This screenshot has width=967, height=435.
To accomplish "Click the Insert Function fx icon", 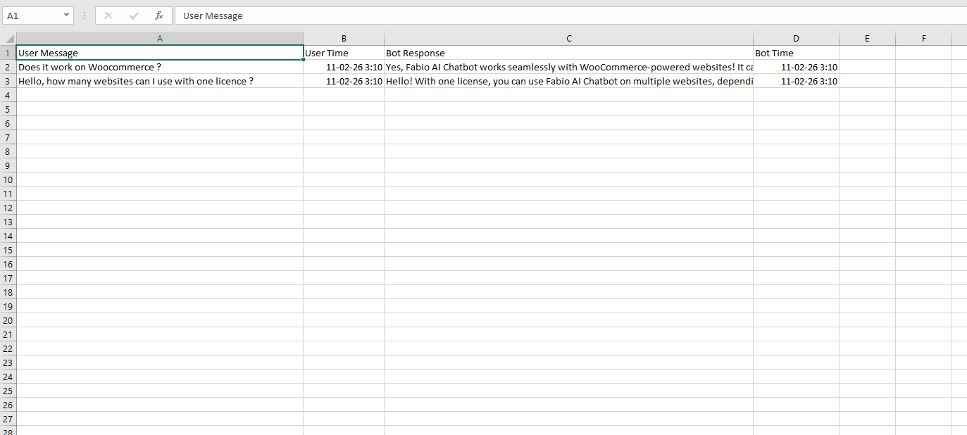I will [158, 15].
